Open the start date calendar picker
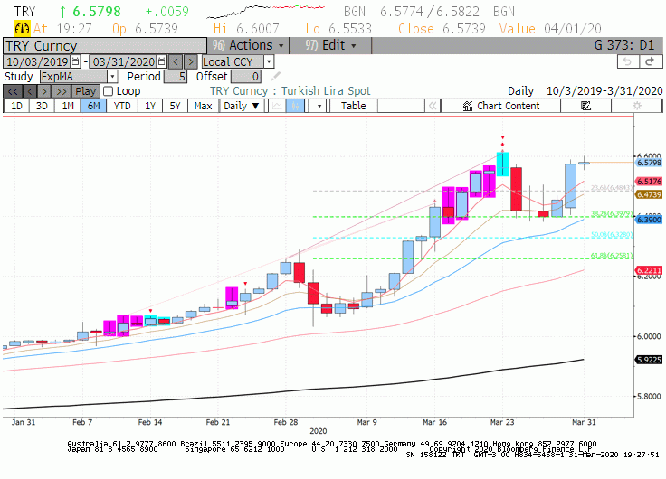The image size is (666, 479). click(75, 62)
